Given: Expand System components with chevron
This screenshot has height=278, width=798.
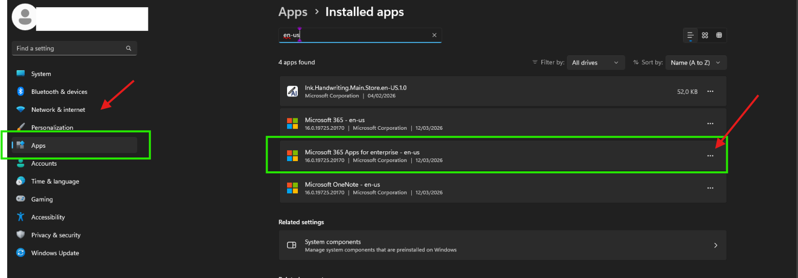Looking at the screenshot, I should tap(715, 245).
